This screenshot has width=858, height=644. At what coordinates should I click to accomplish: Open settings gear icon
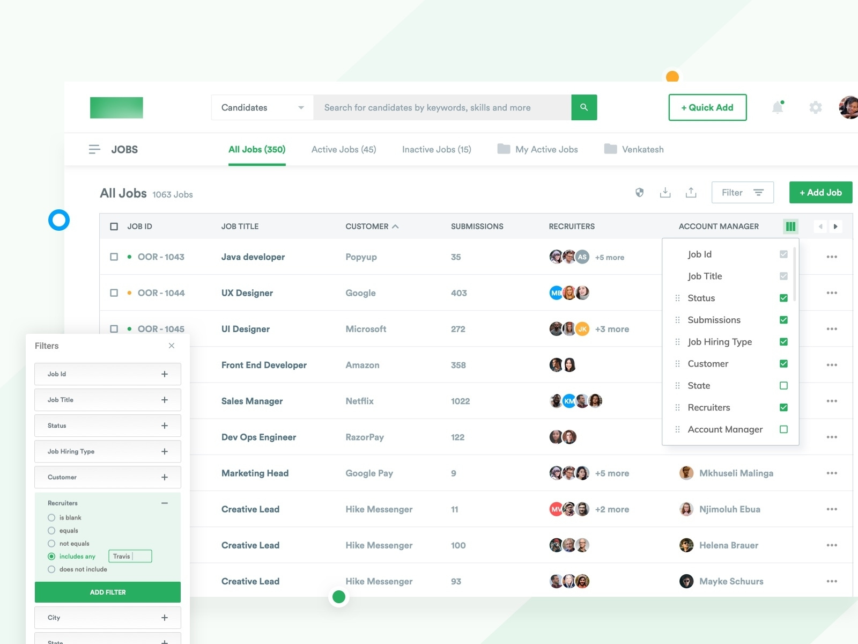(x=815, y=108)
